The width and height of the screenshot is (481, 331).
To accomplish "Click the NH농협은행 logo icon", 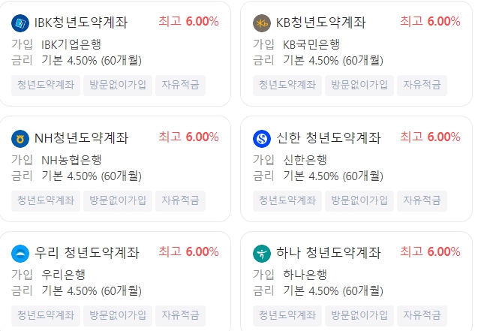I will point(20,139).
